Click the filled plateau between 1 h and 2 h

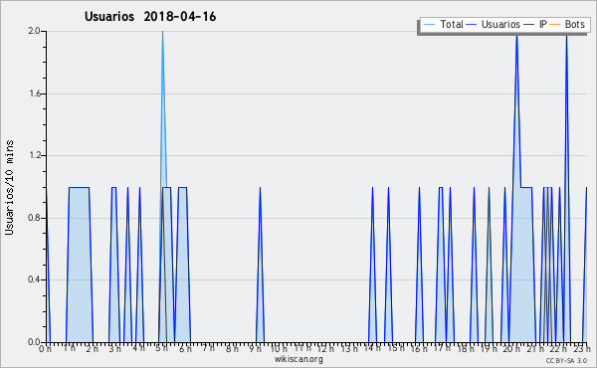(80, 265)
